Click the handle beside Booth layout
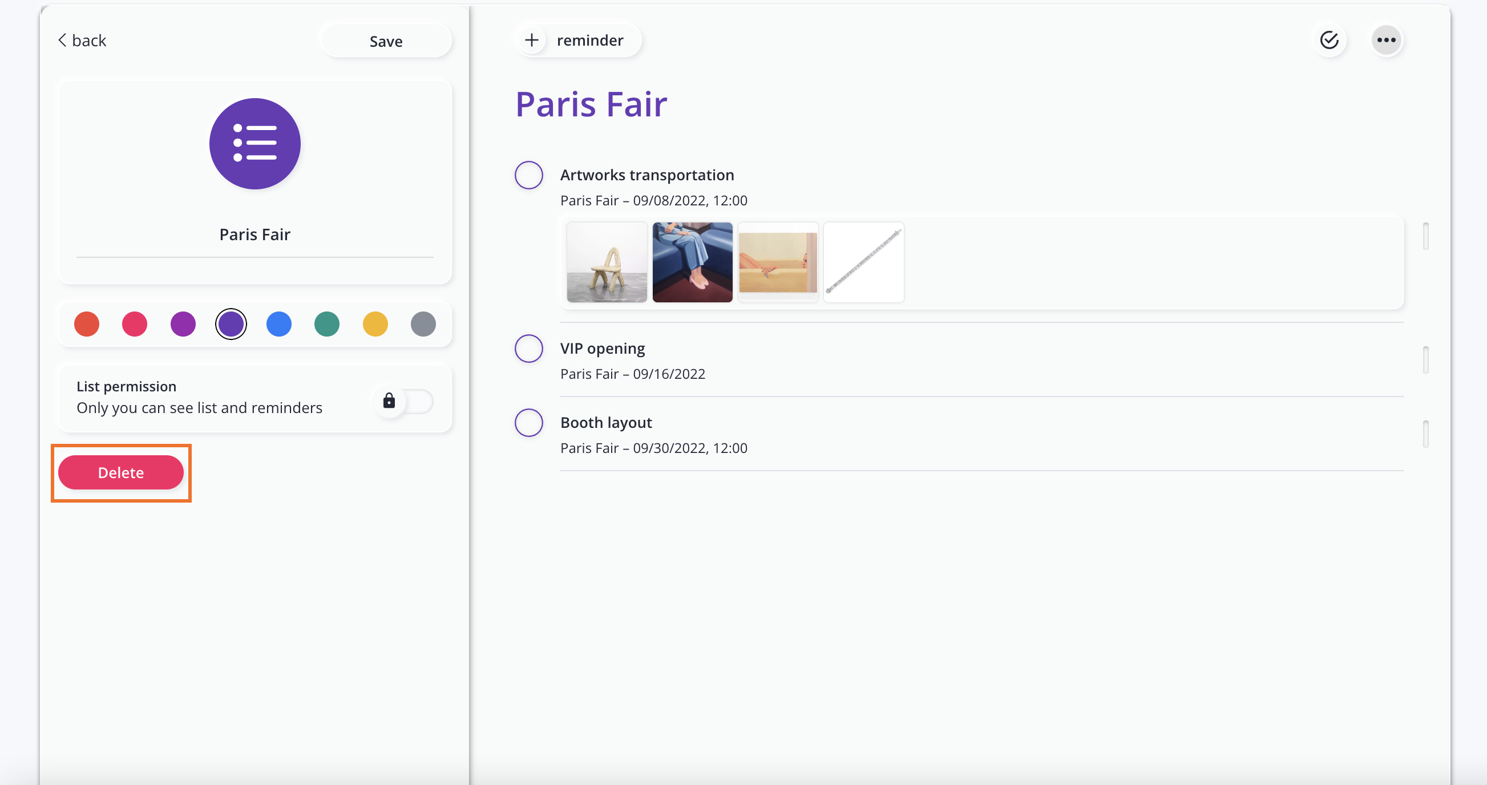The image size is (1487, 785). point(1426,434)
